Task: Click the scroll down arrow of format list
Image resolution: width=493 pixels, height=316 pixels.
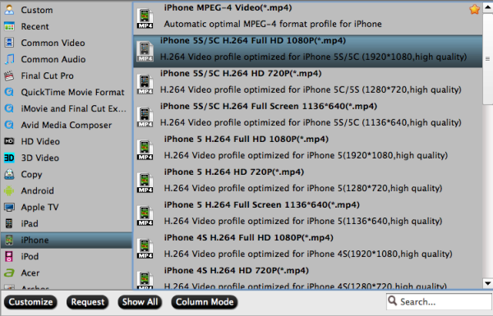Action: click(x=487, y=283)
